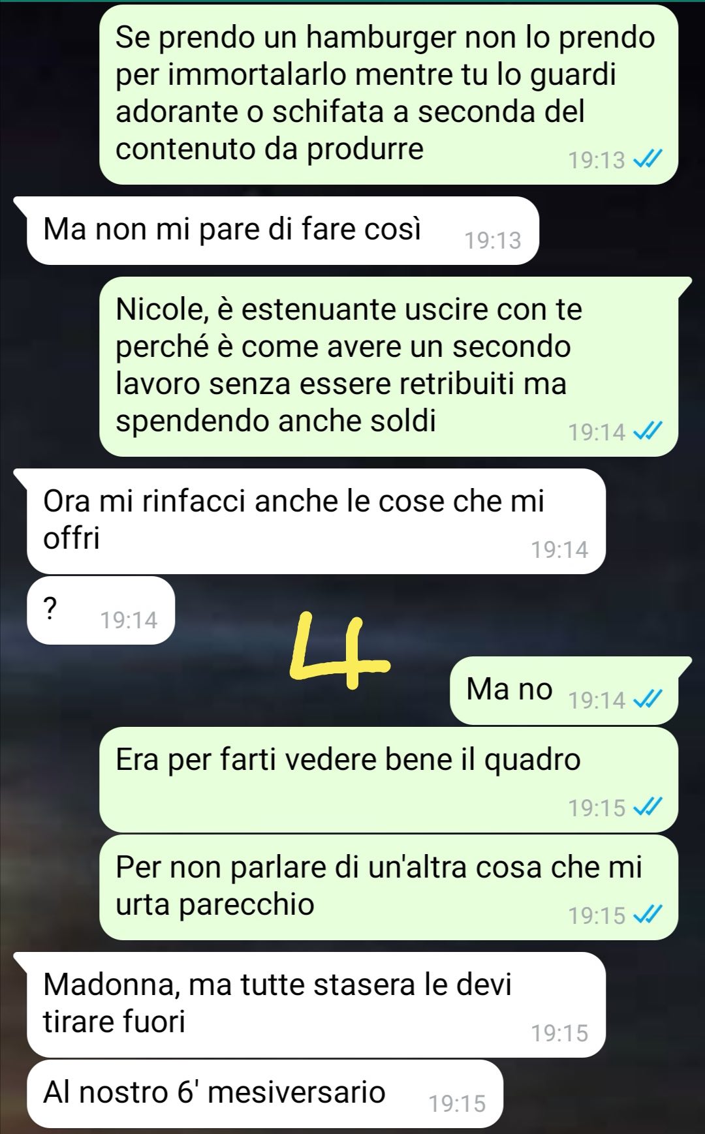The width and height of the screenshot is (705, 1134).
Task: Tap the 'Era per farti vedere bene il quadro' bubble
Action: [x=388, y=780]
